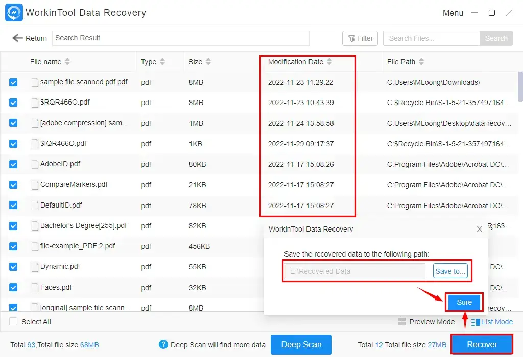This screenshot has height=357, width=523.
Task: Minimize the WorkinTool window
Action: (474, 13)
